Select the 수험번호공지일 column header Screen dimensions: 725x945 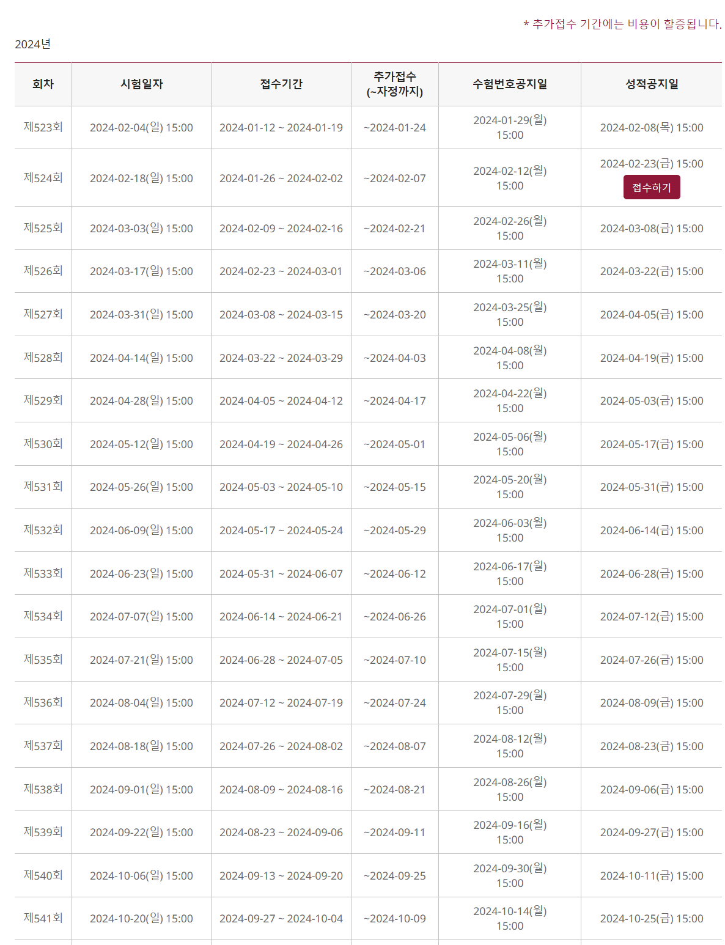(510, 84)
